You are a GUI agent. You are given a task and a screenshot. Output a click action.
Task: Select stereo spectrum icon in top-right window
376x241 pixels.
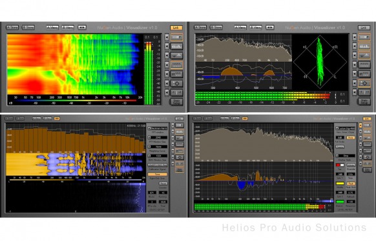[364, 74]
